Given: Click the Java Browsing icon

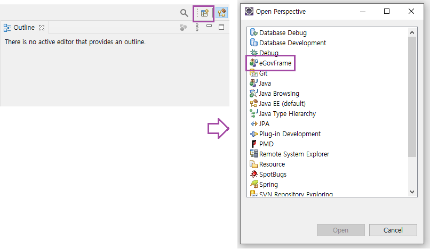Looking at the screenshot, I should click(253, 93).
